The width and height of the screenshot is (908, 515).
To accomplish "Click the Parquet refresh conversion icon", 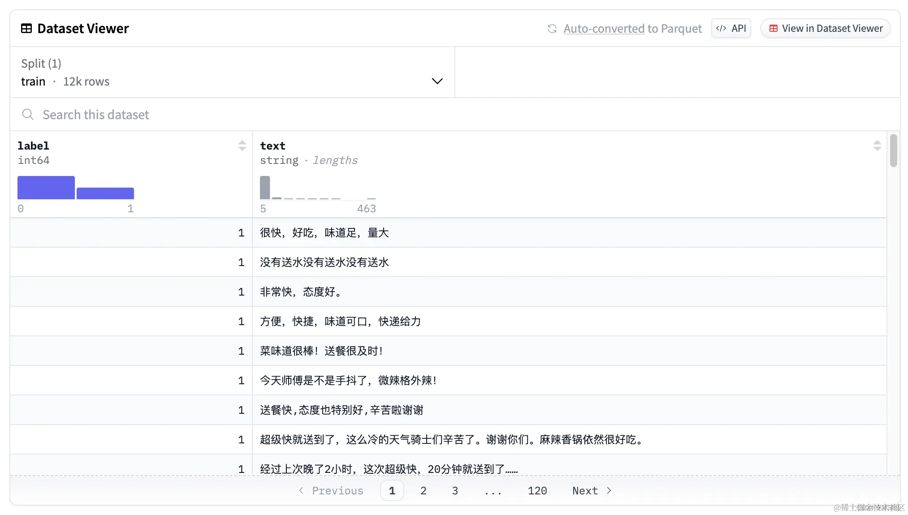I will click(552, 28).
